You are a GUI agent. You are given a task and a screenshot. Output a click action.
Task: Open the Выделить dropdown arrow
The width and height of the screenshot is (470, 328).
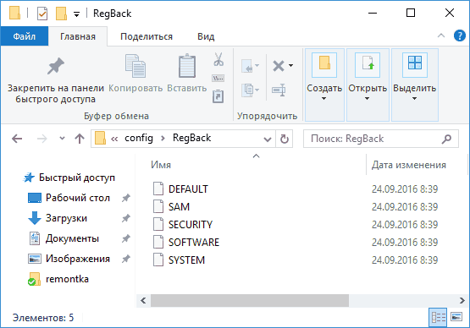pos(414,98)
